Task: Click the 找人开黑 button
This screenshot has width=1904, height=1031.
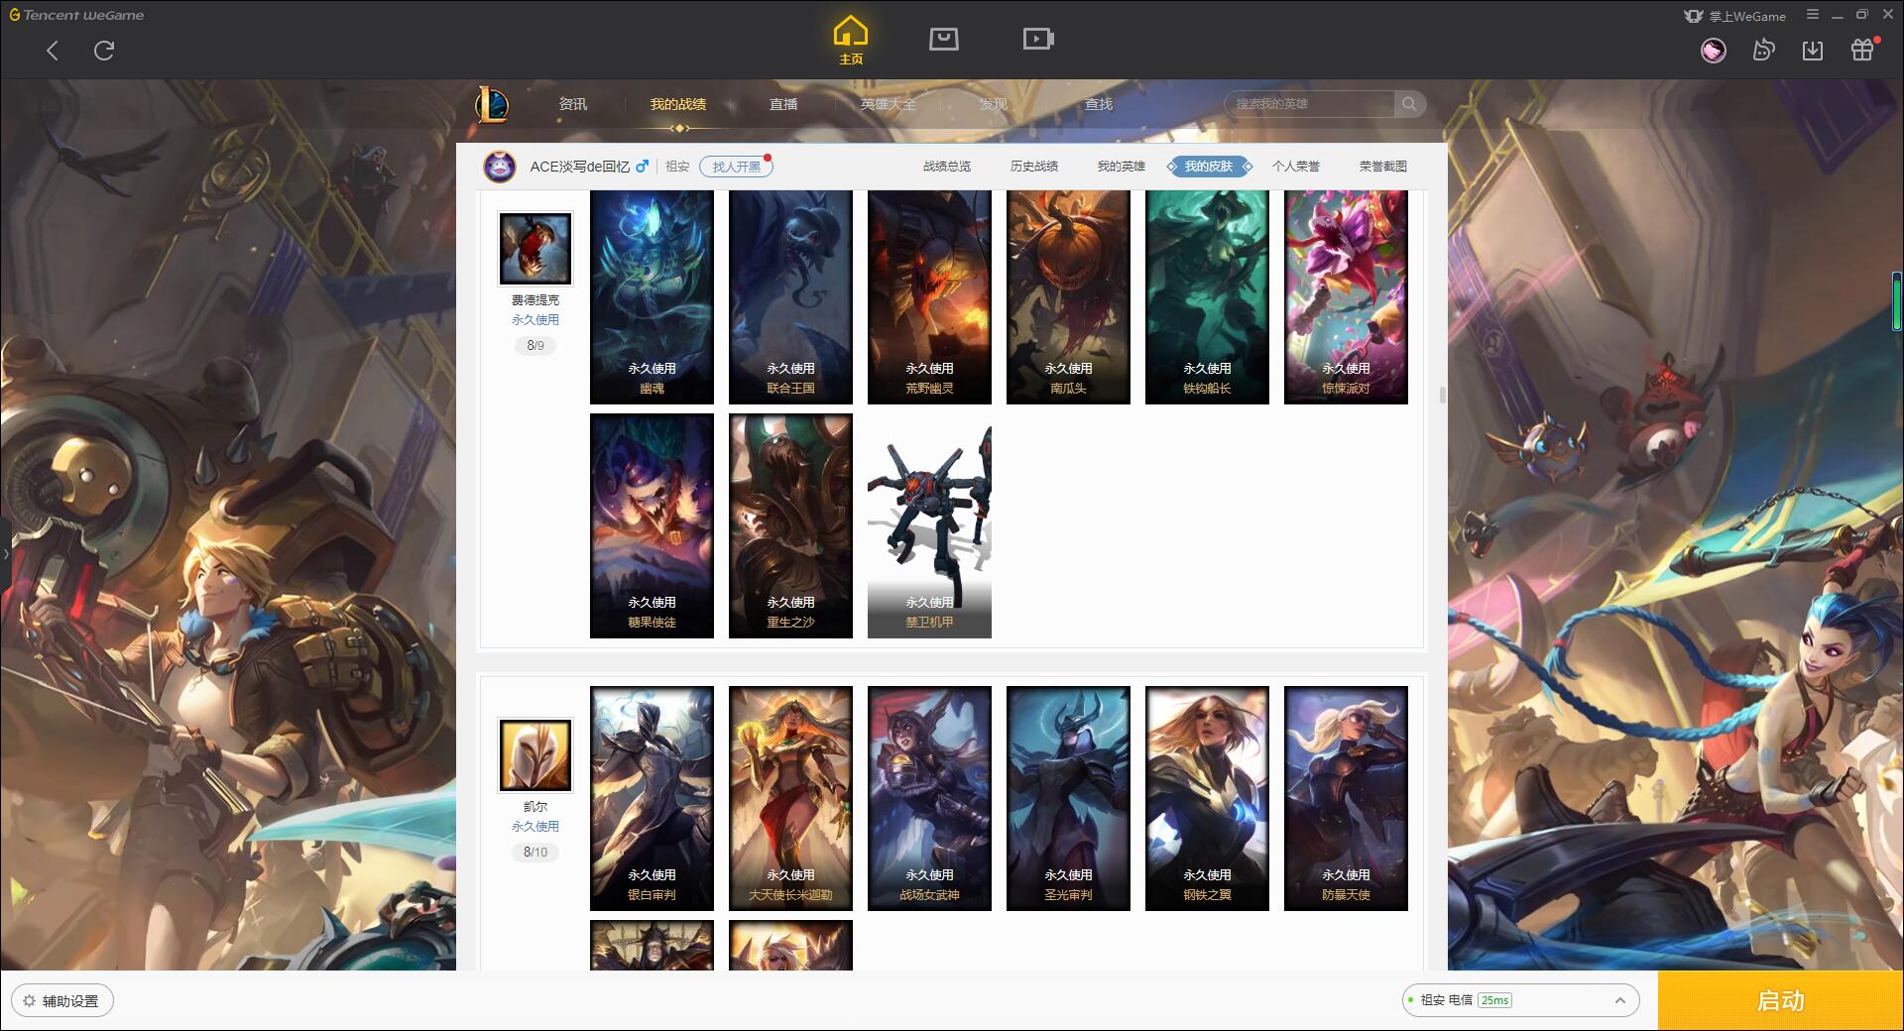Action: coord(736,167)
